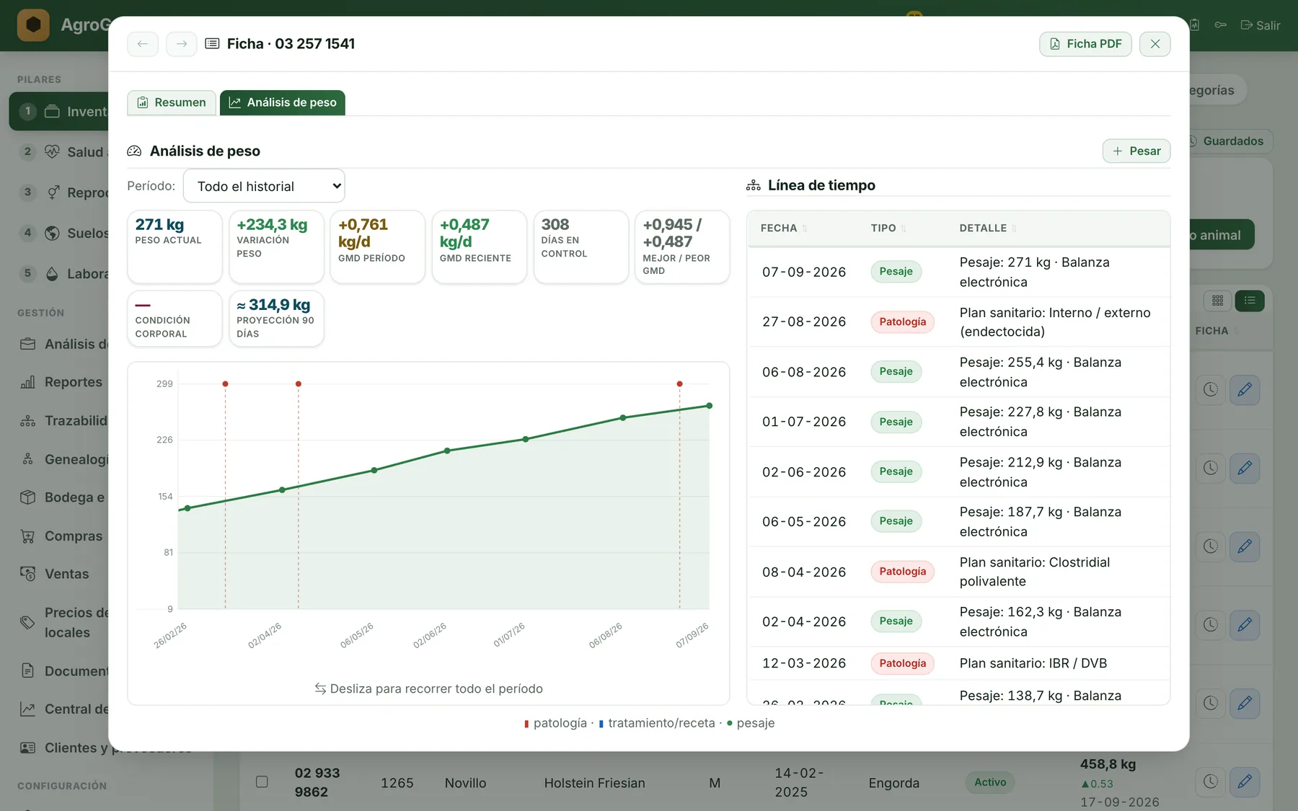Viewport: 1298px width, 811px height.
Task: Open the history clock icon for row 02 933 9862
Action: pos(1211,781)
